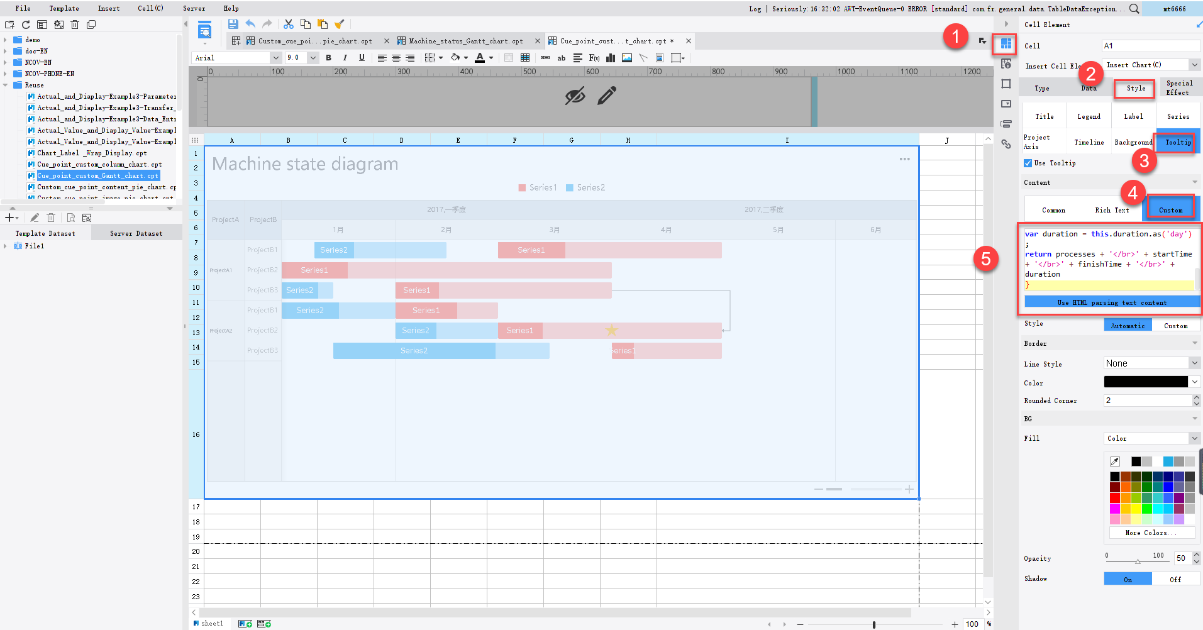Open the template Preview icon
The image size is (1203, 630).
pos(204,30)
